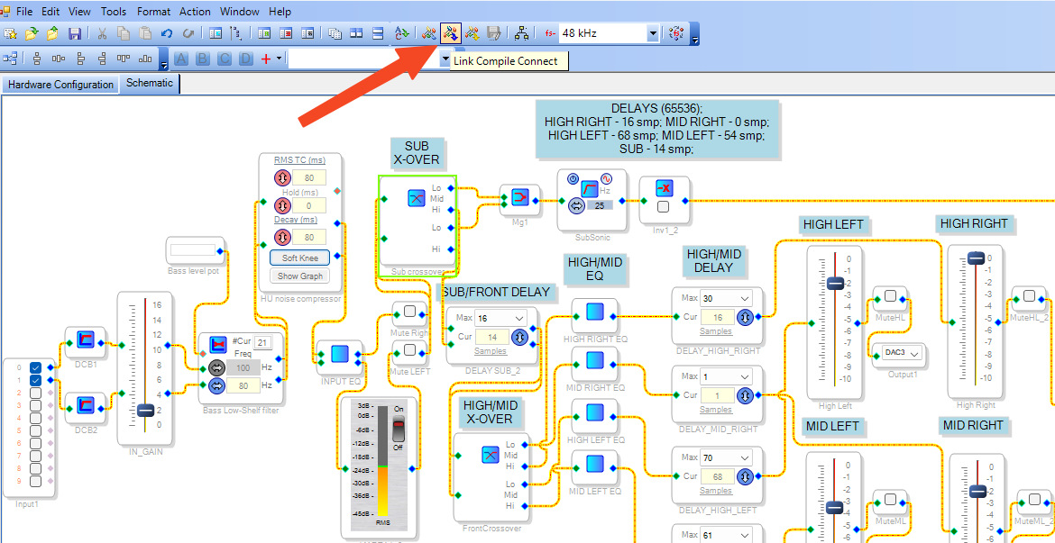Open DELAY SUB_2 Max 16 dropdown

pyautogui.click(x=518, y=317)
